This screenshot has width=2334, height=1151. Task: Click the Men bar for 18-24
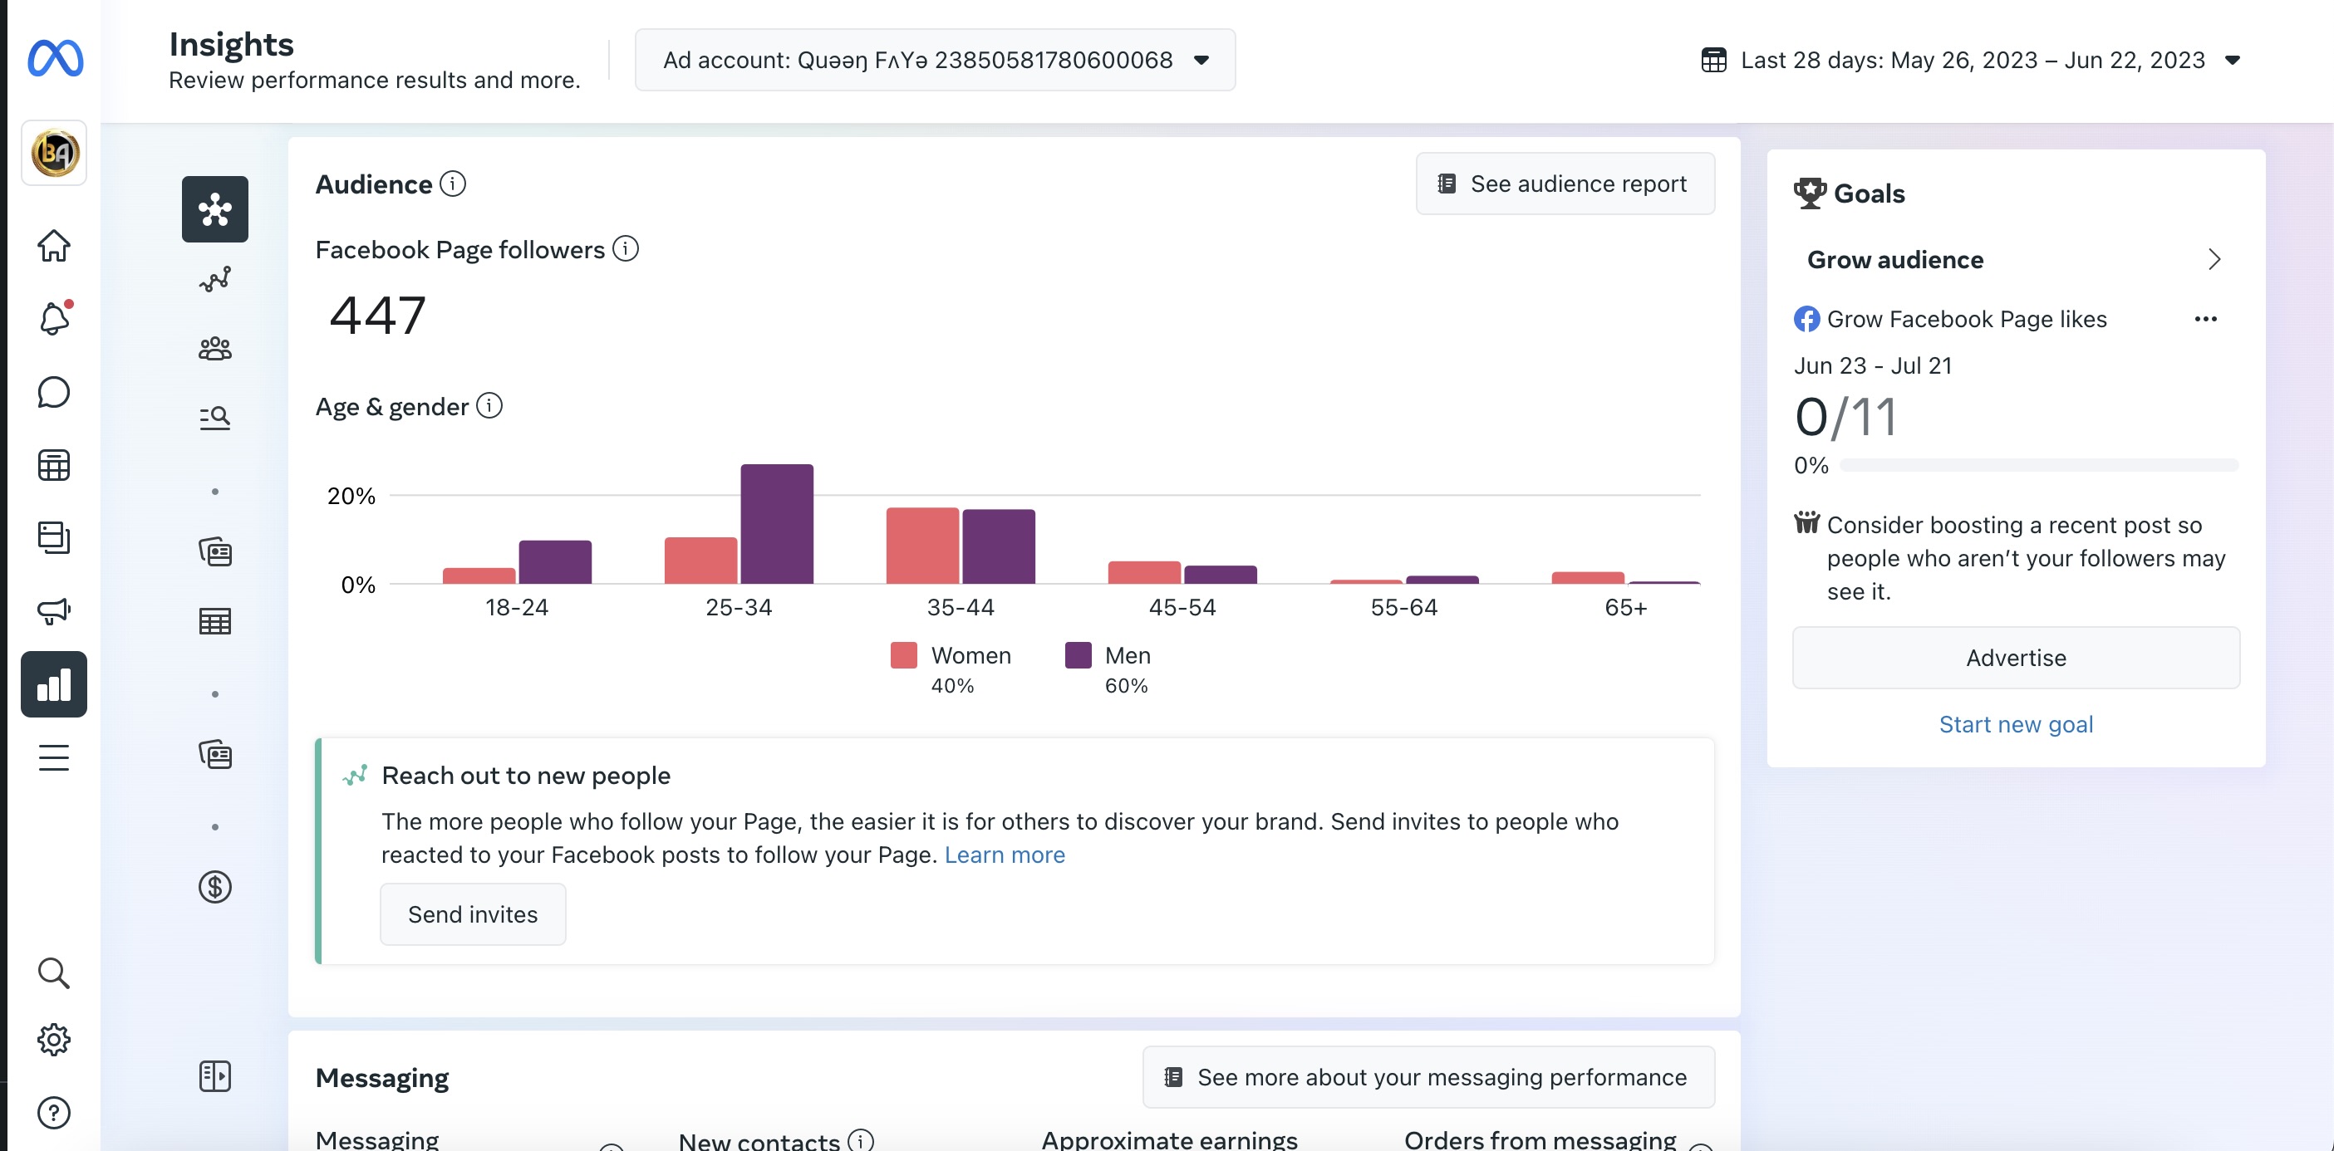[555, 562]
